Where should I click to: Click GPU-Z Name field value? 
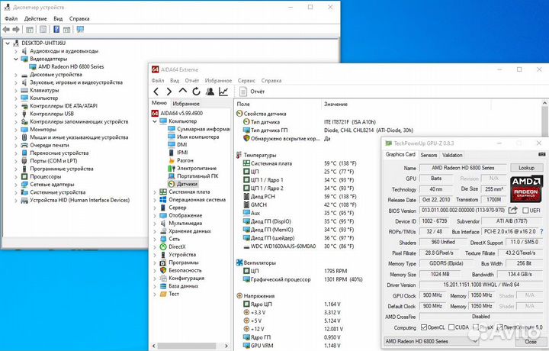click(463, 168)
